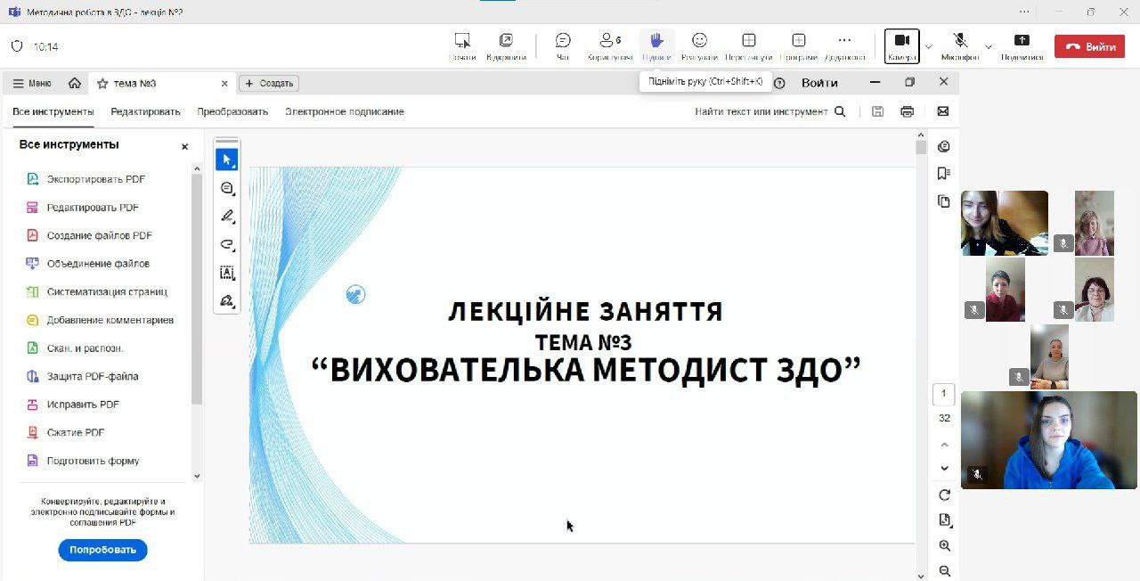
Task: Open the page thumbnails panel icon
Action: pyautogui.click(x=944, y=201)
